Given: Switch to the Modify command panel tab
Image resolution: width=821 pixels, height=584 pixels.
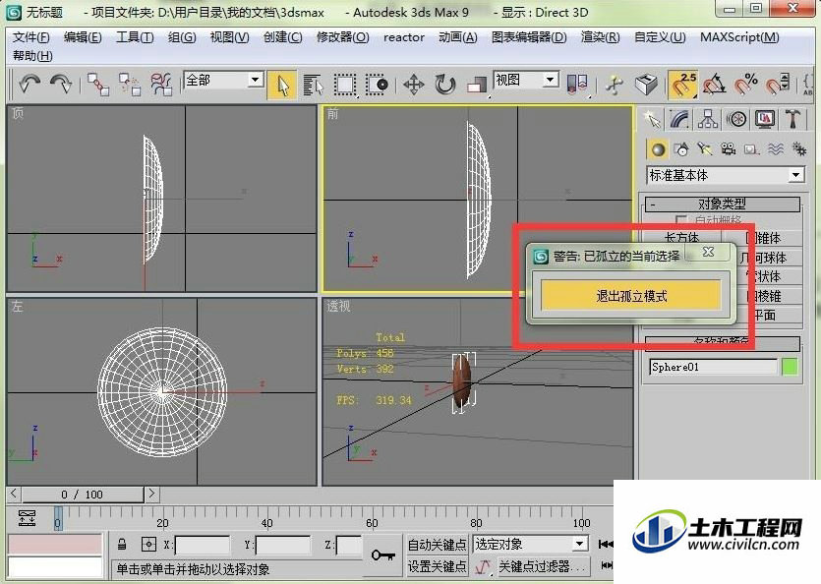Looking at the screenshot, I should pyautogui.click(x=679, y=119).
